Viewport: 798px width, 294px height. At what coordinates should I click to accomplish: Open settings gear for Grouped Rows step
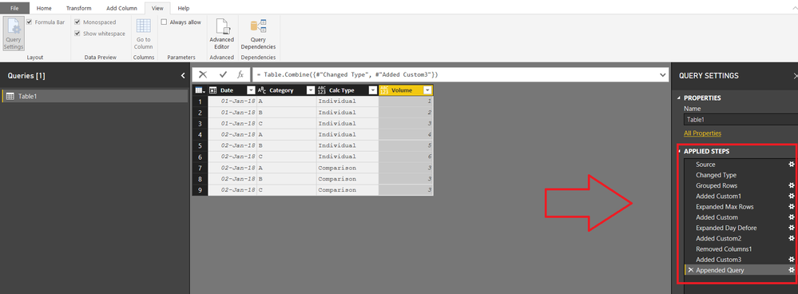[791, 185]
